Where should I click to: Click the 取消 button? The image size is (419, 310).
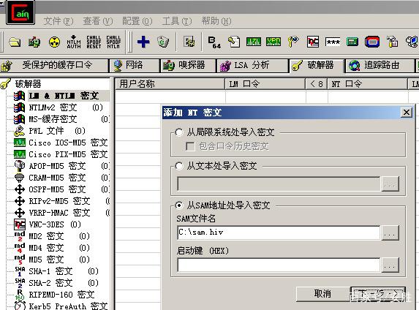tap(322, 294)
